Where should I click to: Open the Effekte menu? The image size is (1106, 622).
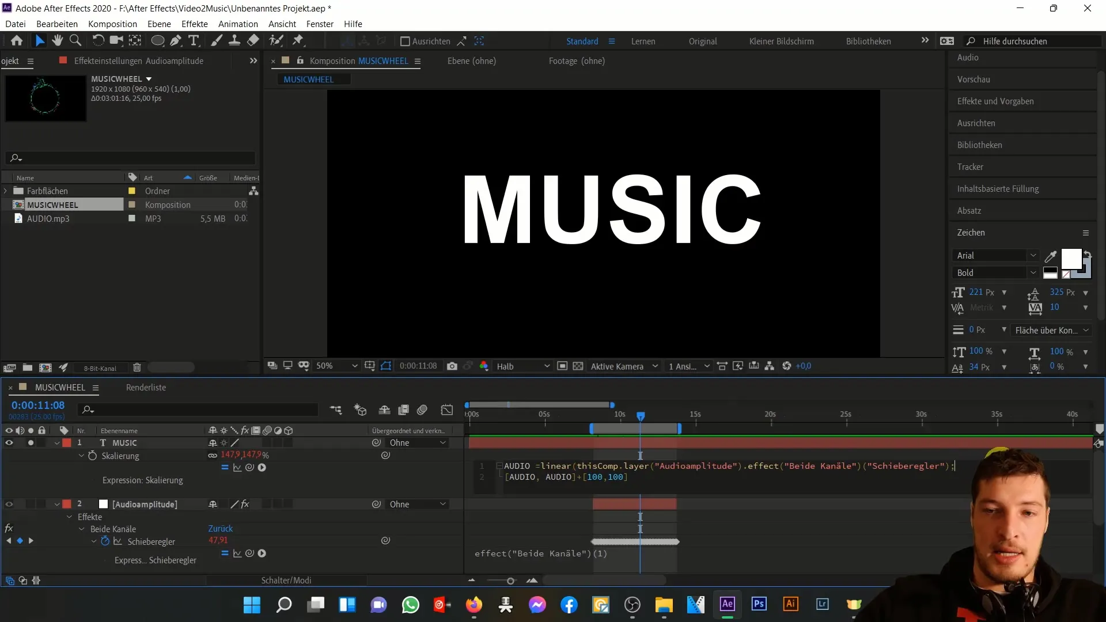195,24
